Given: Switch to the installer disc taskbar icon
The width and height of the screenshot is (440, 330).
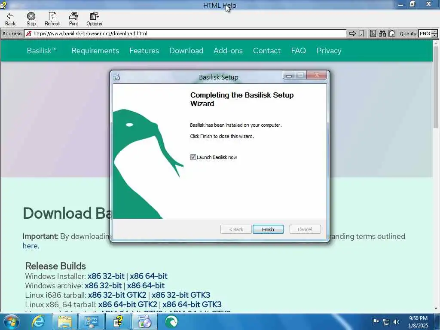Looking at the screenshot, I should [x=145, y=321].
